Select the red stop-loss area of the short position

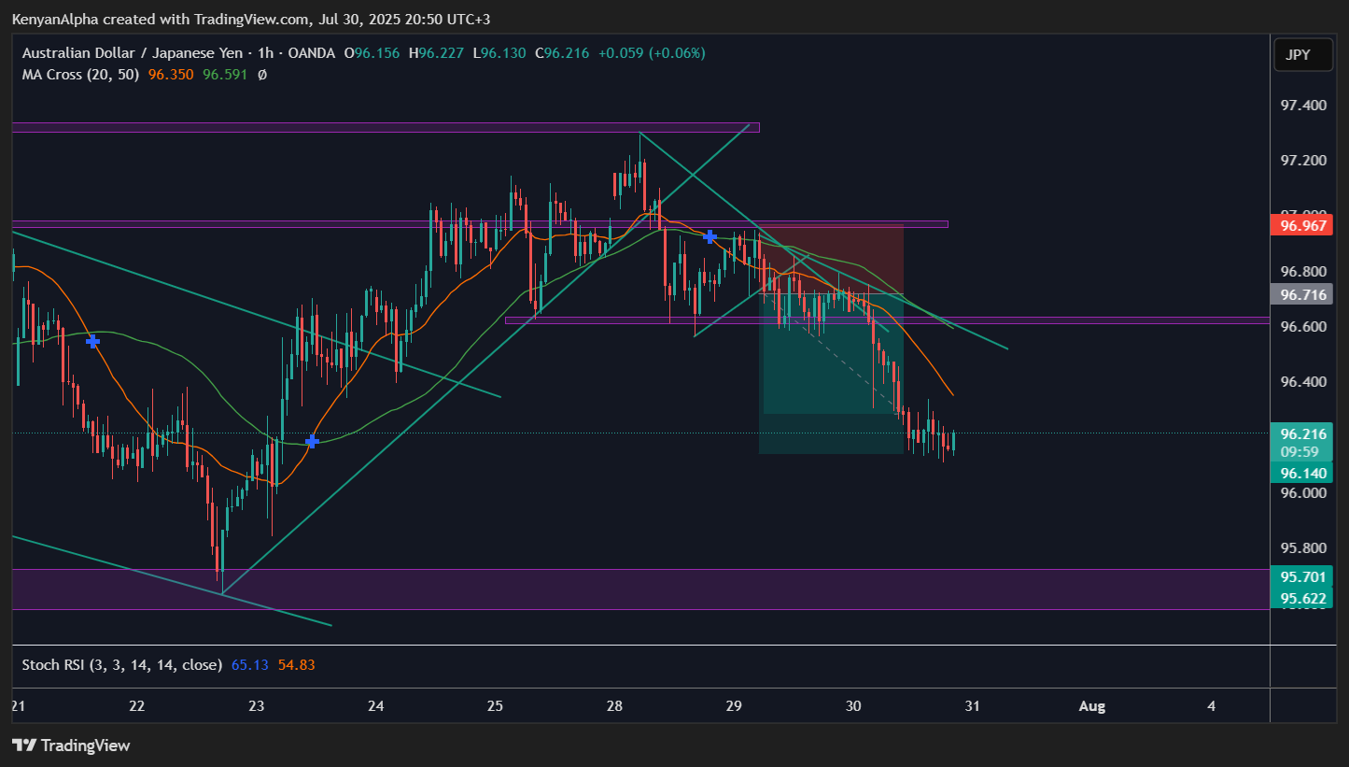831,260
